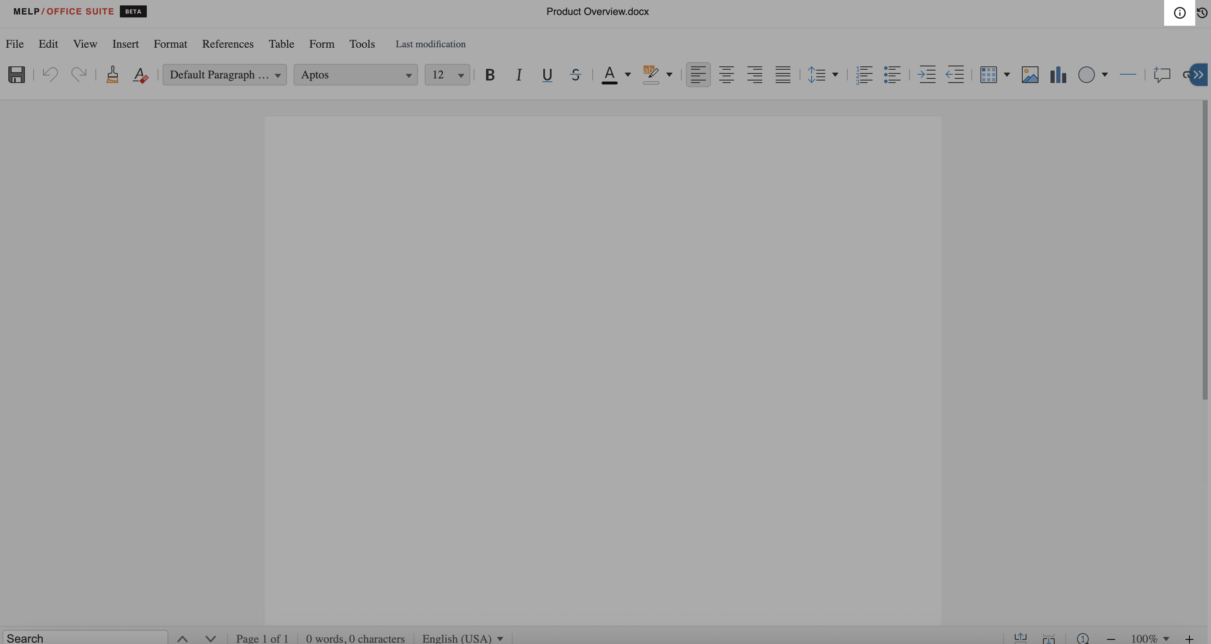Toggle Bold formatting
The image size is (1211, 644).
point(490,74)
